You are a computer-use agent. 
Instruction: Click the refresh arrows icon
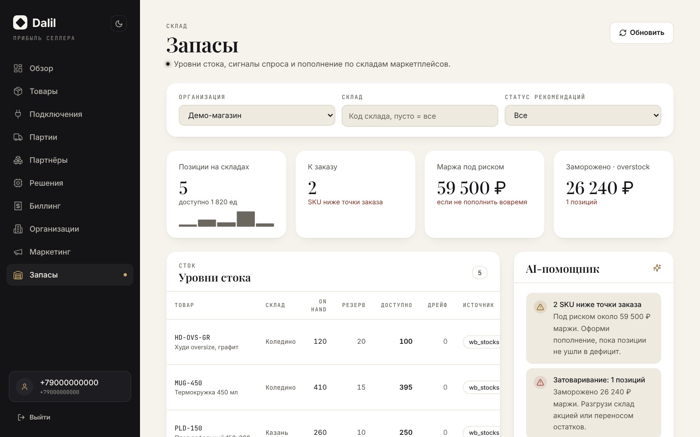tap(623, 33)
